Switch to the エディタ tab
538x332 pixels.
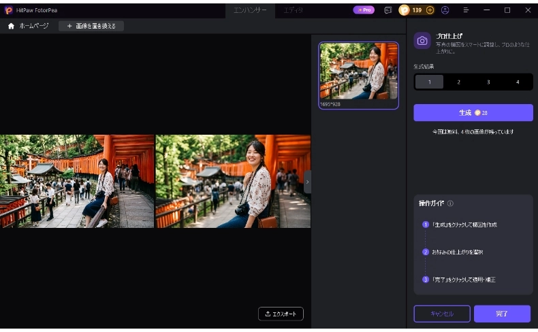(293, 10)
